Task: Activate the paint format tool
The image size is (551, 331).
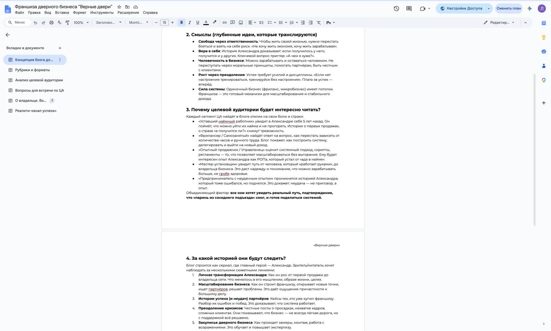Action: click(68, 23)
